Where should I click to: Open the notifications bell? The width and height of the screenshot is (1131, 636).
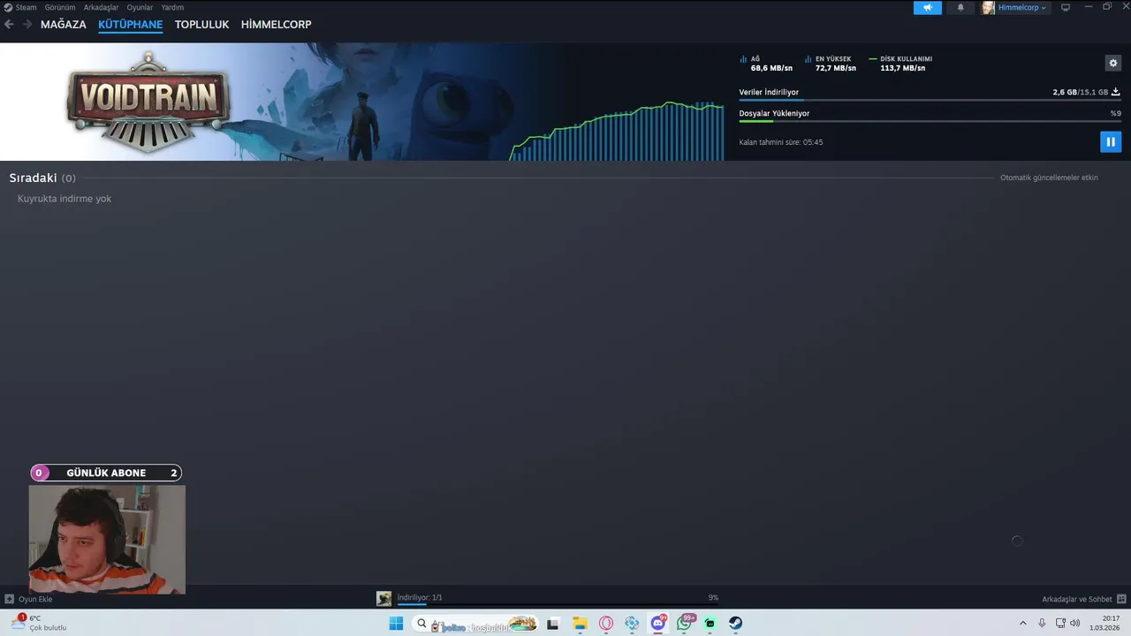(960, 7)
